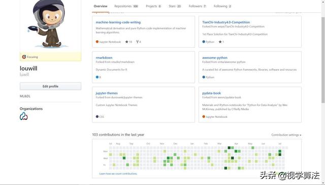
Task: Click the ML&DL bio text
Action: point(25,96)
